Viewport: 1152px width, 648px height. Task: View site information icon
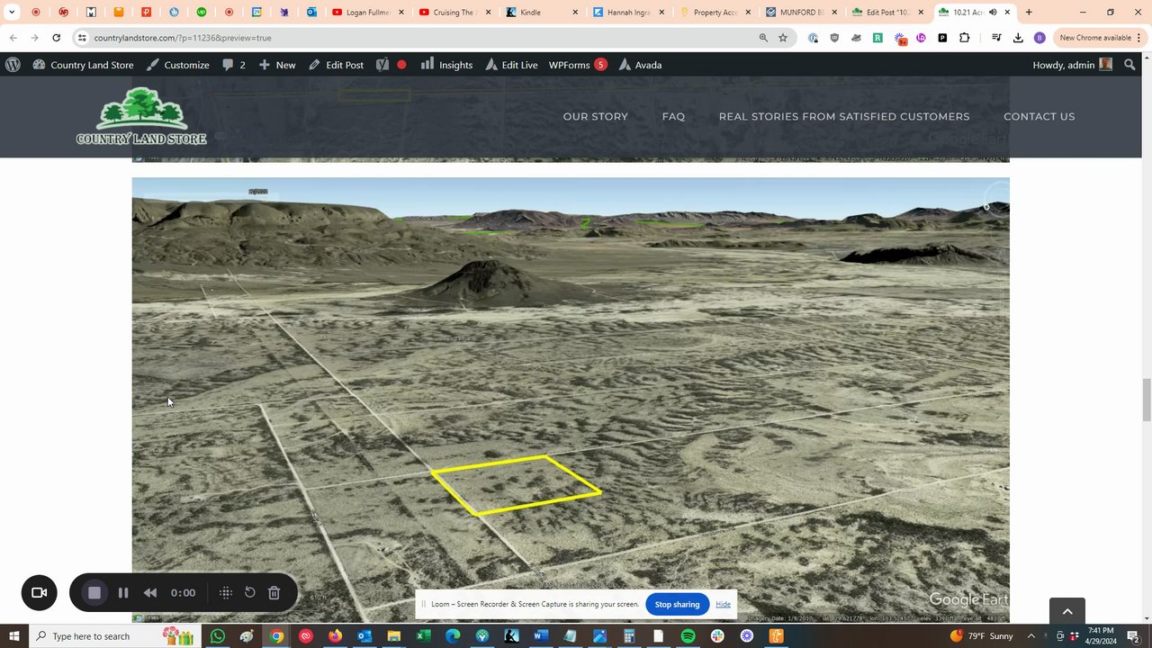82,38
